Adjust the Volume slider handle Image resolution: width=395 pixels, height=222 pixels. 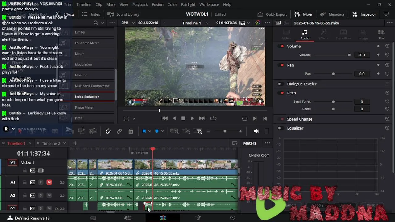click(349, 55)
